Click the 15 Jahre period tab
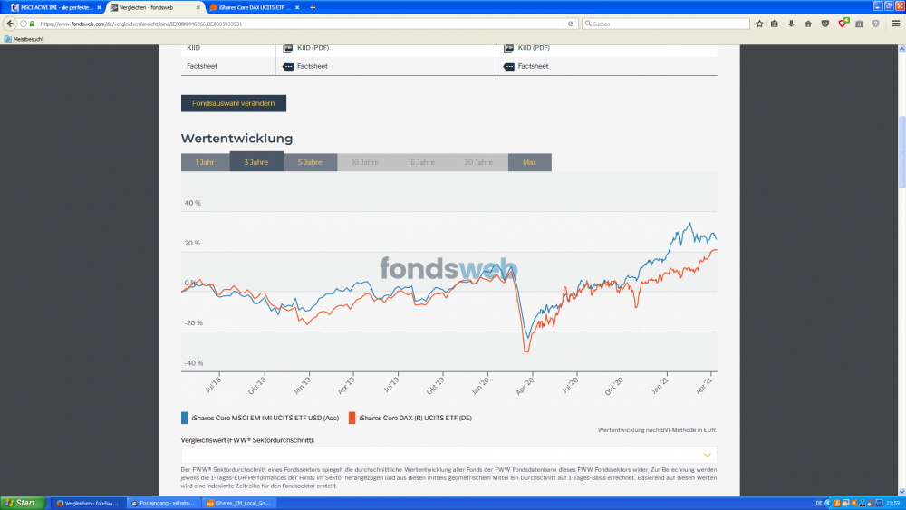906x510 pixels. [421, 162]
